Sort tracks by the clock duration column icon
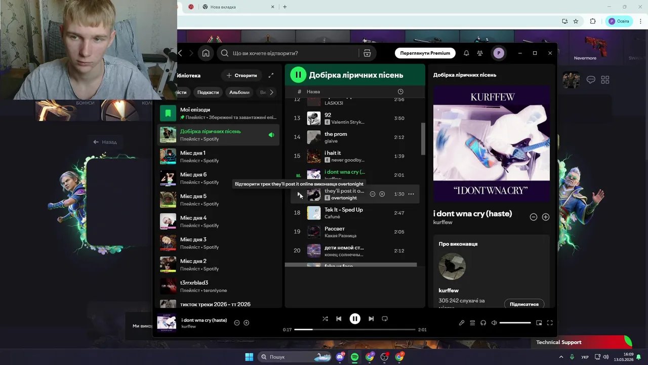Screen dimensions: 648x365 400,92
